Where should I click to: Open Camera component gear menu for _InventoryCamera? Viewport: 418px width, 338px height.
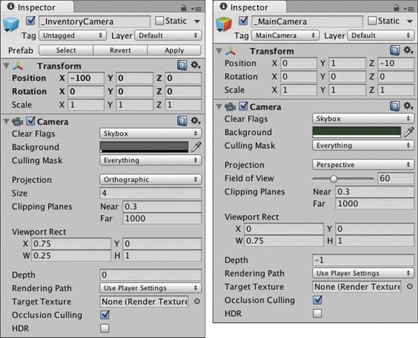(196, 121)
